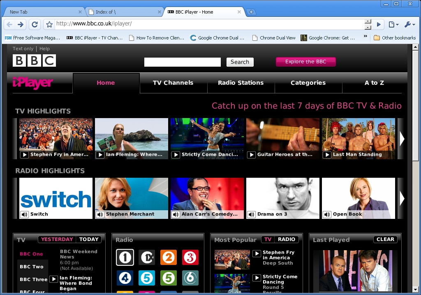This screenshot has height=295, width=421.
Task: Expand the bookmarks bar overflow chevron
Action: click(365, 36)
